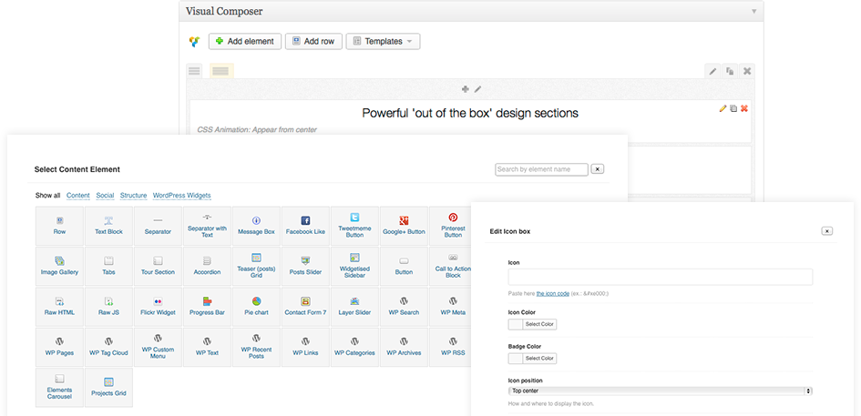Click the Add element button
Viewport: 861px width, 416px height.
pyautogui.click(x=245, y=42)
